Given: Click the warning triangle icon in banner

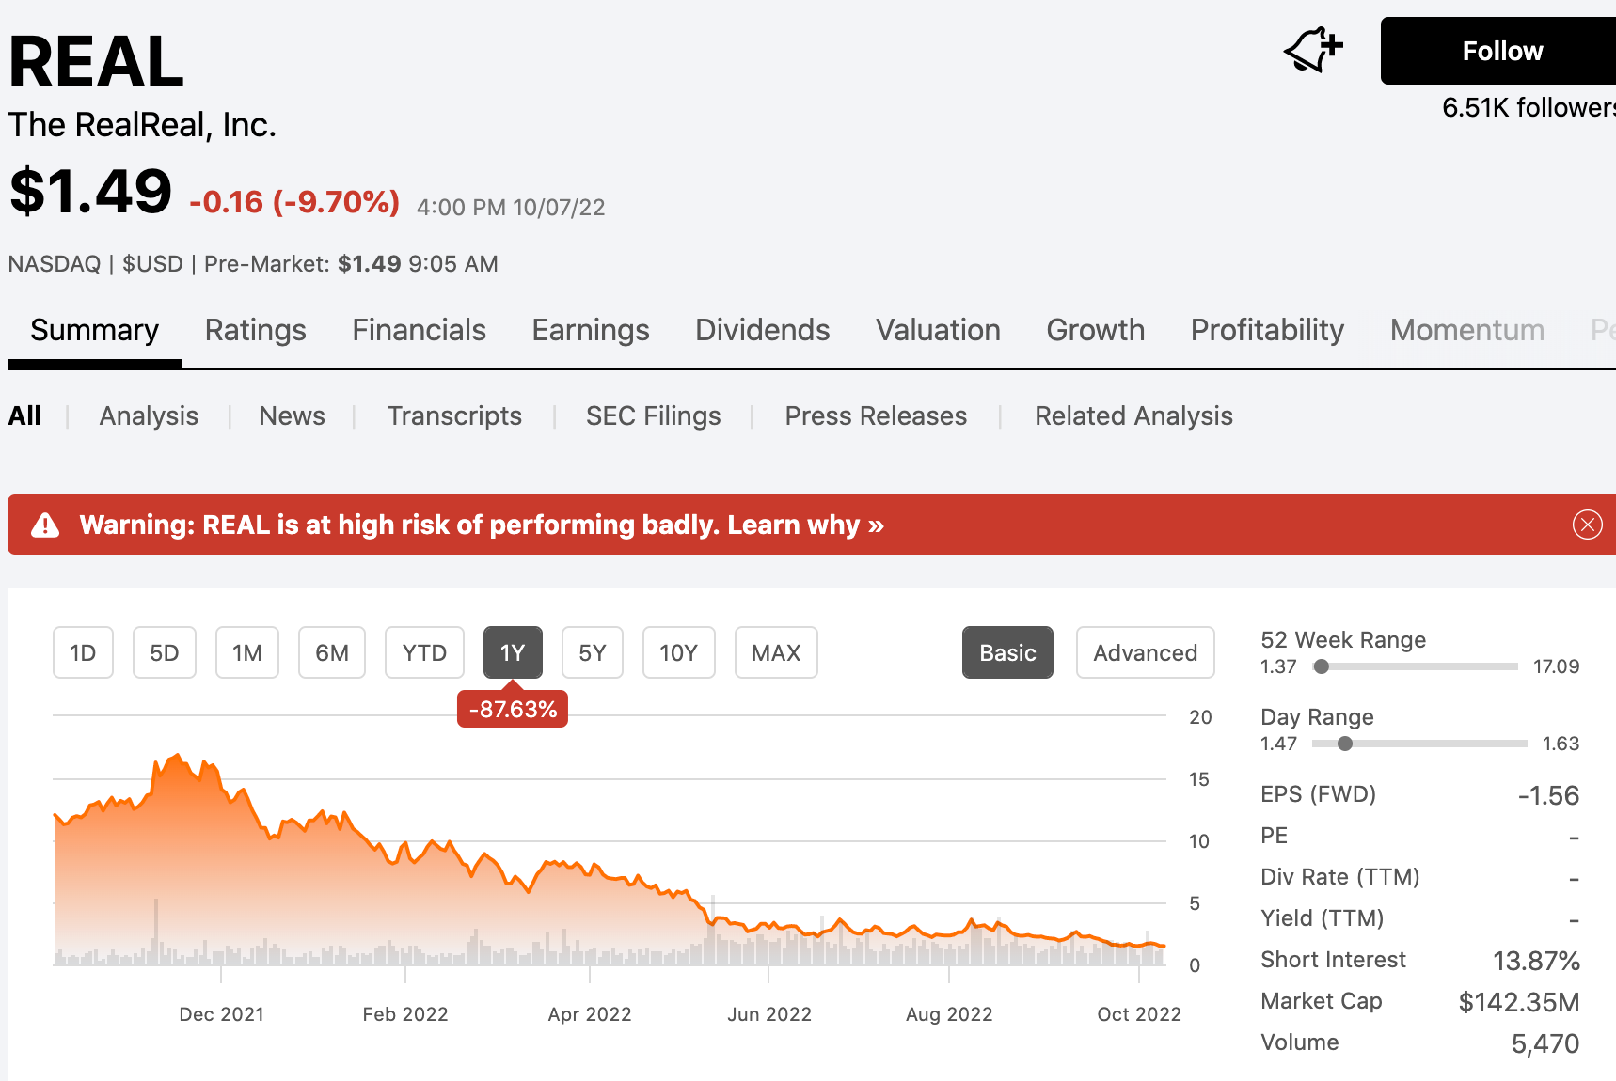Looking at the screenshot, I should click(x=45, y=525).
